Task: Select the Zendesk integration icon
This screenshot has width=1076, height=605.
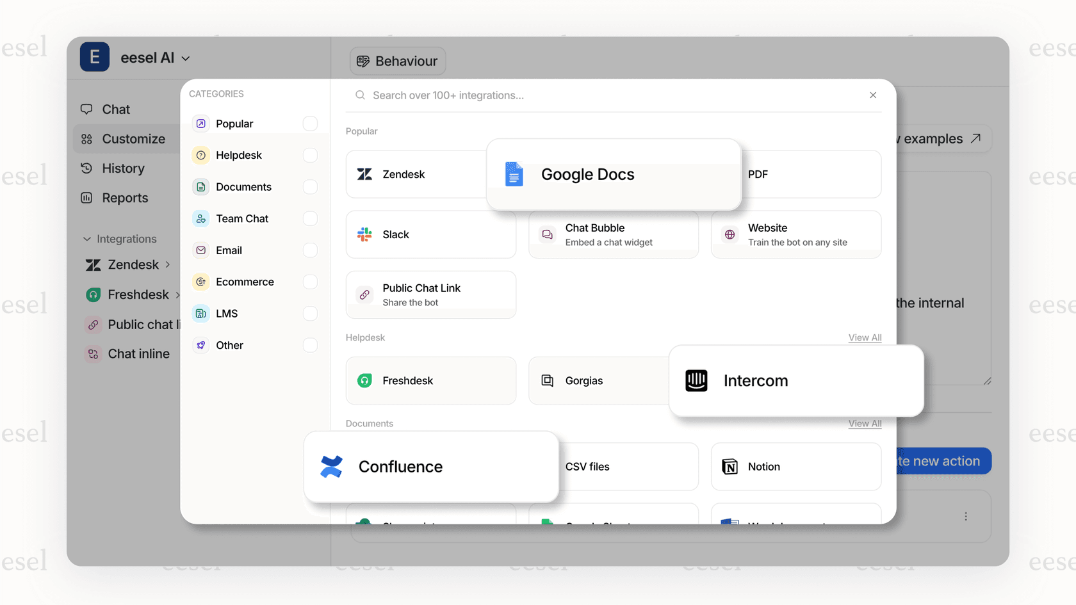Action: pos(364,174)
